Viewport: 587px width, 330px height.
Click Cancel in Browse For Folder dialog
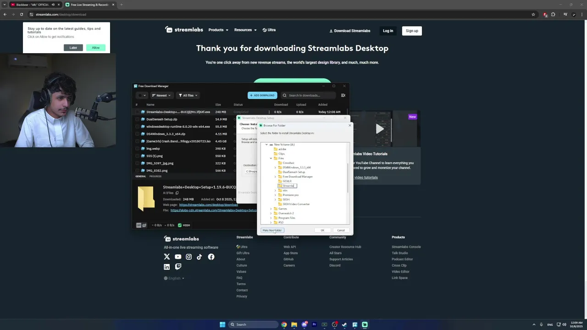pyautogui.click(x=341, y=230)
